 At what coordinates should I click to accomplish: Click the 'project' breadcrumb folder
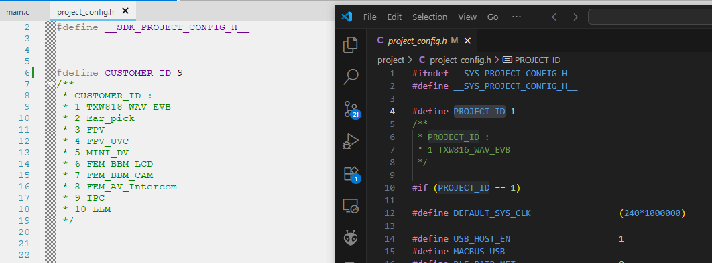pos(390,60)
